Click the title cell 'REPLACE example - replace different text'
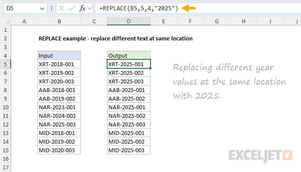The image size is (301, 172). click(116, 38)
